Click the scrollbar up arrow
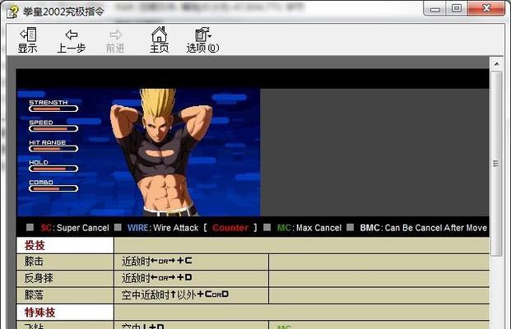Image resolution: width=511 pixels, height=329 pixels. click(x=497, y=64)
